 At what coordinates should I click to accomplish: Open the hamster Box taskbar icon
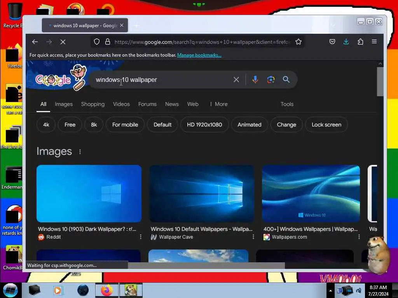tap(131, 290)
